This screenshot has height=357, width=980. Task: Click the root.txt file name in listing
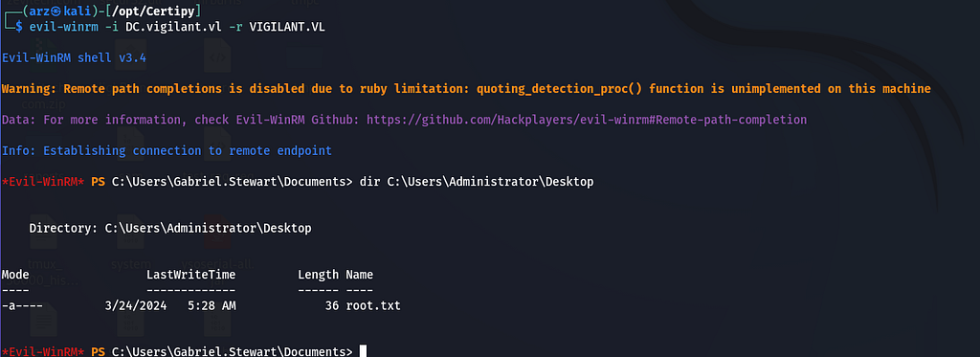[373, 305]
